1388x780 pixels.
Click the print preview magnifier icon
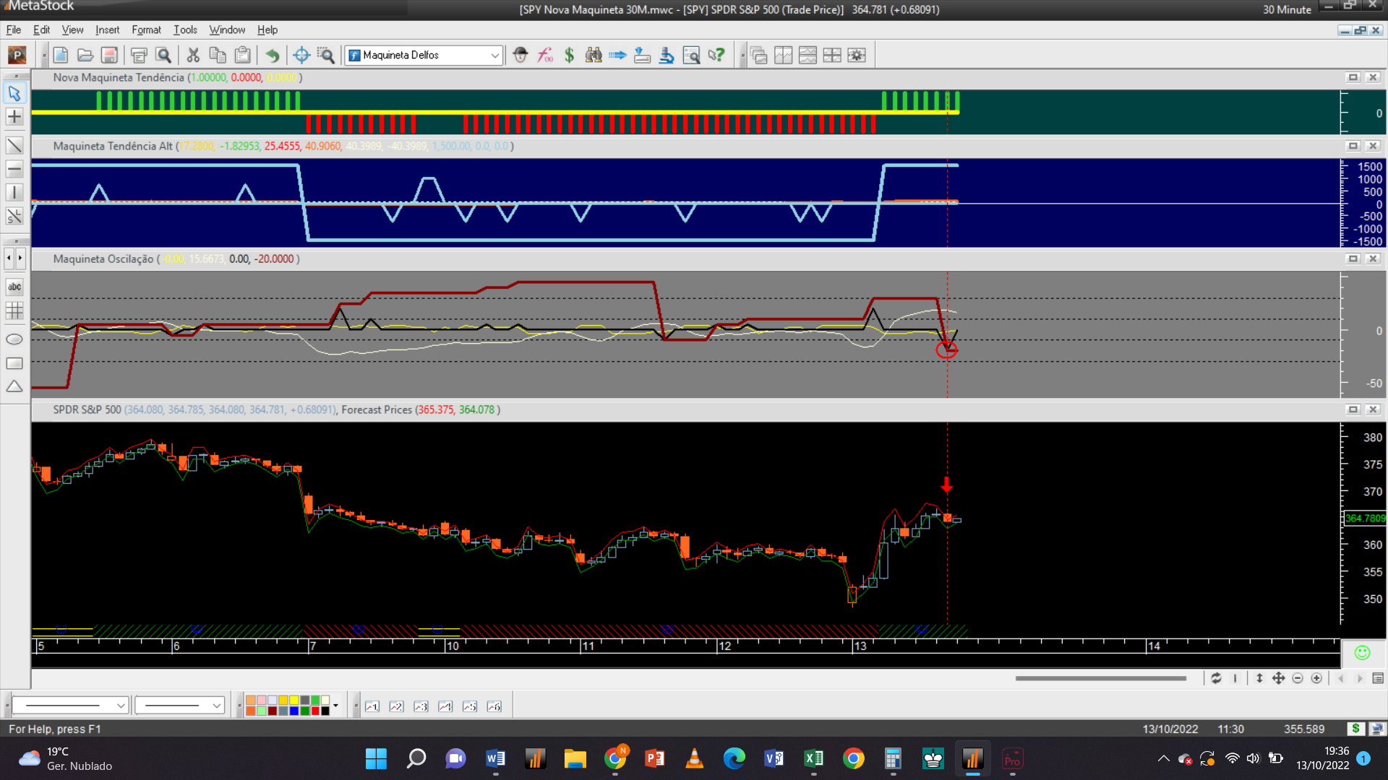[x=163, y=55]
